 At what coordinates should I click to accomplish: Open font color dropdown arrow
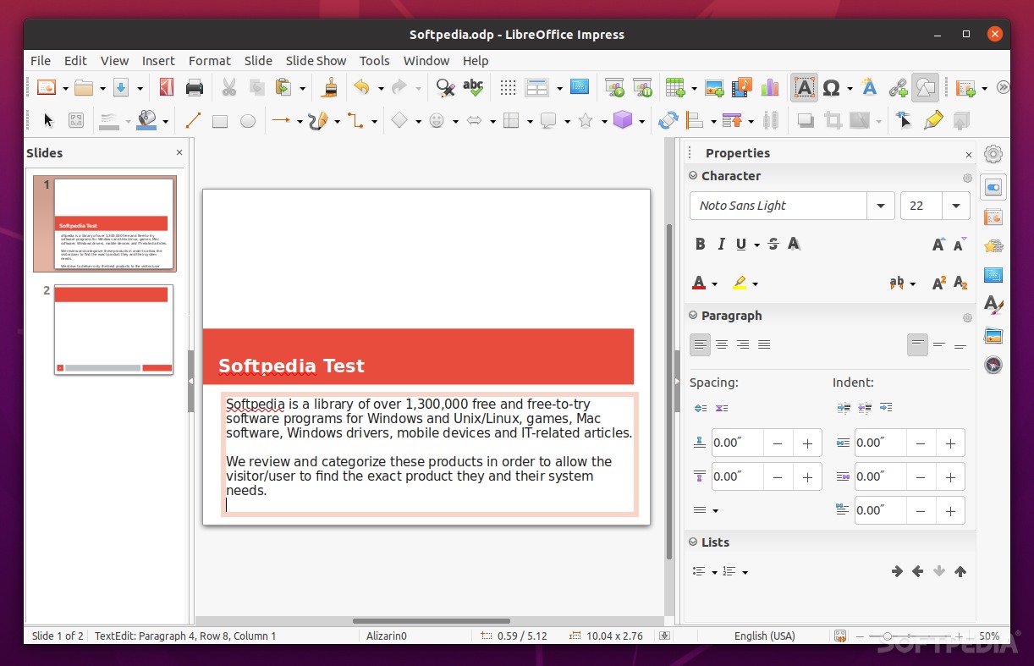click(x=715, y=283)
